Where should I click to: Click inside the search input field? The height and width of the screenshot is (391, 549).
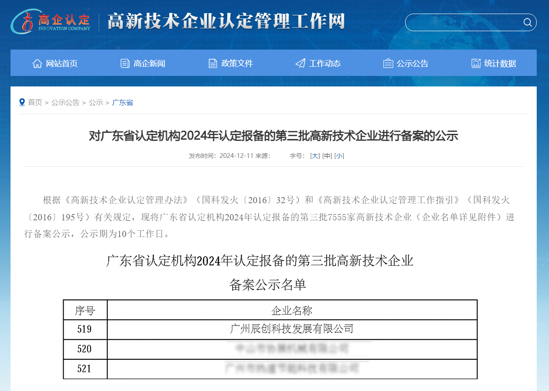pos(463,22)
